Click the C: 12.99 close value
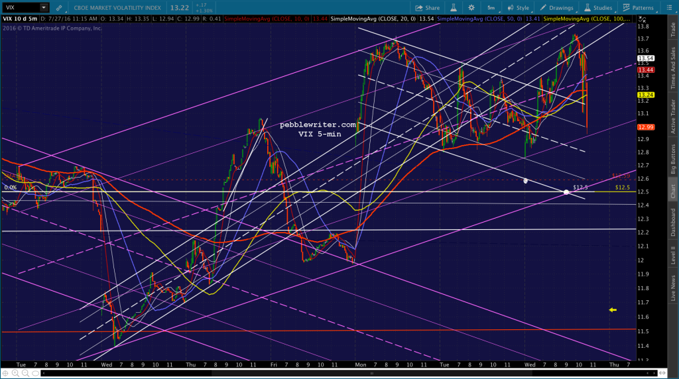 (x=188, y=19)
